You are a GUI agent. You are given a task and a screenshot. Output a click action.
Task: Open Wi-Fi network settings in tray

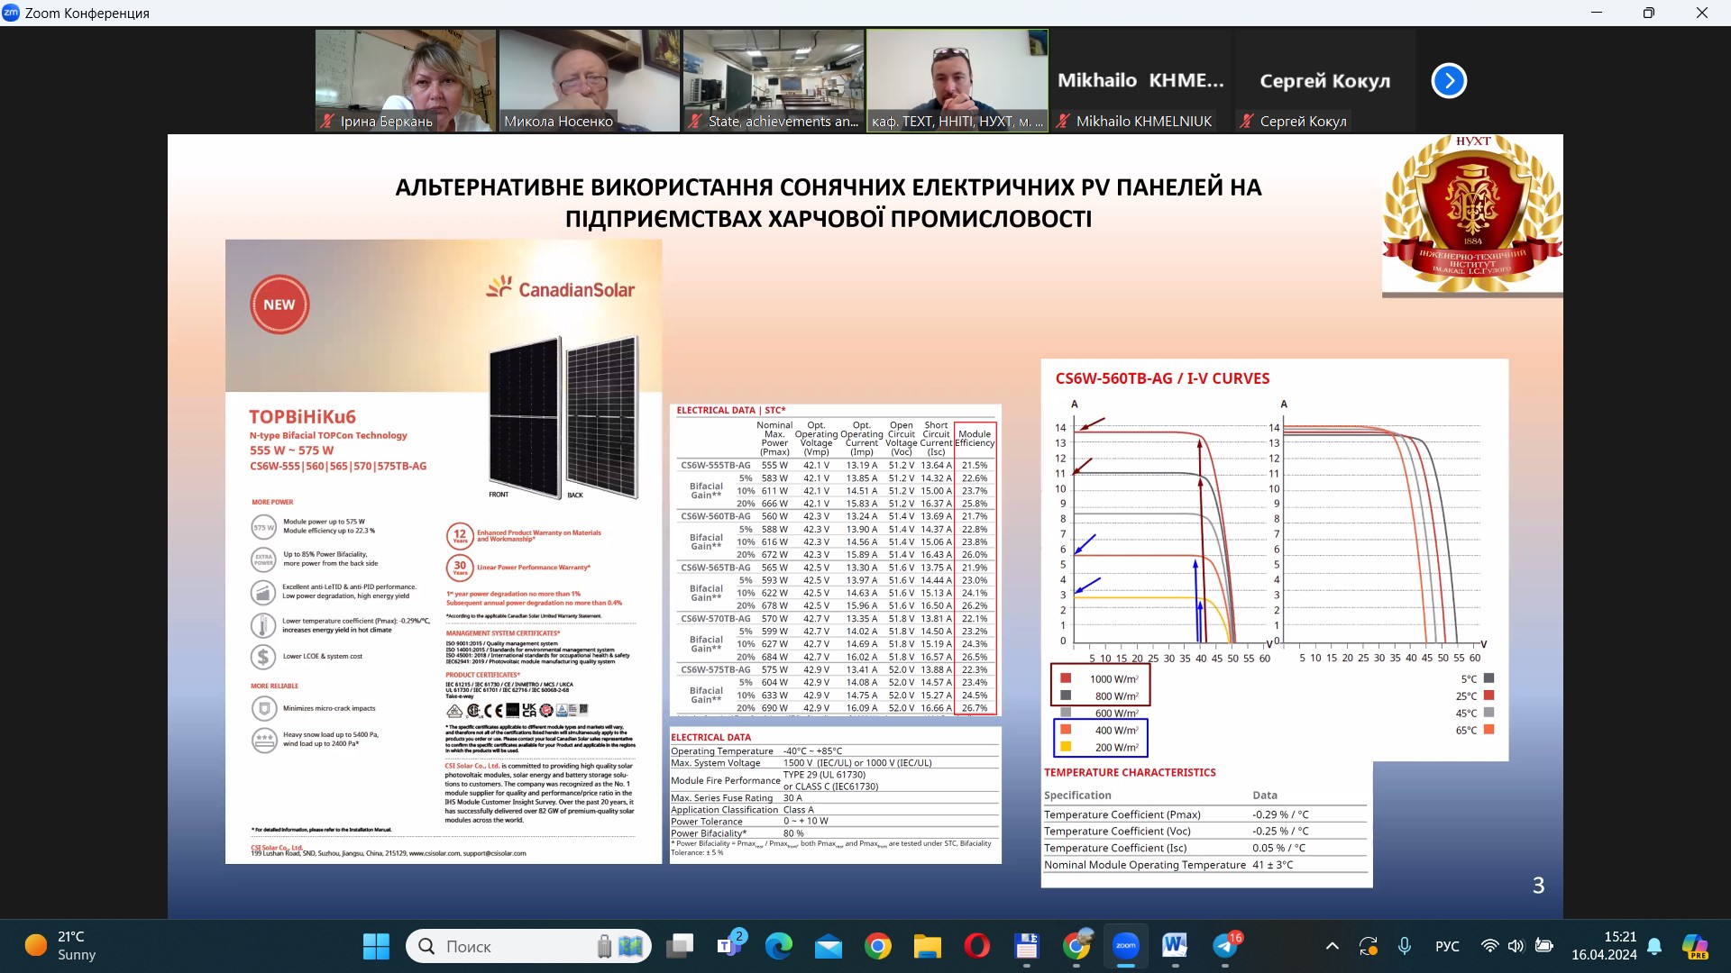tap(1490, 946)
